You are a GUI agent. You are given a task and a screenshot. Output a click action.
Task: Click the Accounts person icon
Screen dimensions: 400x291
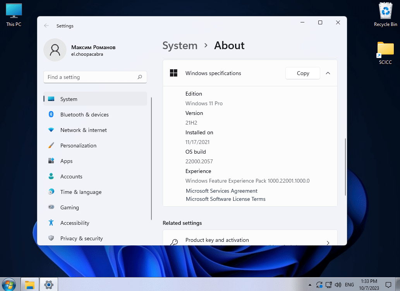(x=51, y=176)
